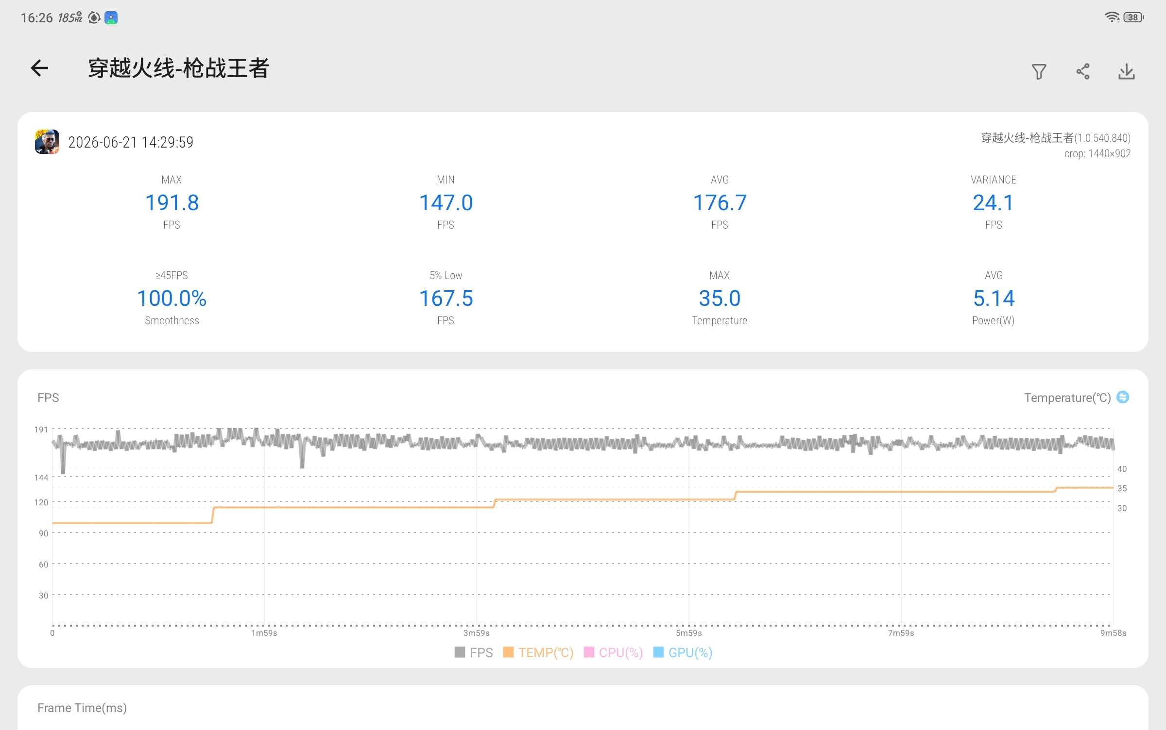
Task: Tap the share icon
Action: click(x=1082, y=72)
